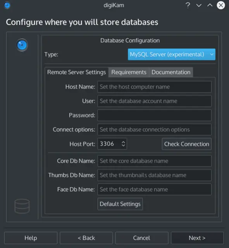
Task: Click the digiKam logo in the sidebar
Action: coord(22,45)
